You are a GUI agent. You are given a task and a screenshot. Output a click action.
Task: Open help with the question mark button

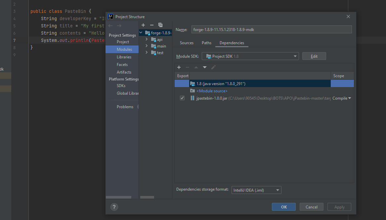pyautogui.click(x=114, y=207)
